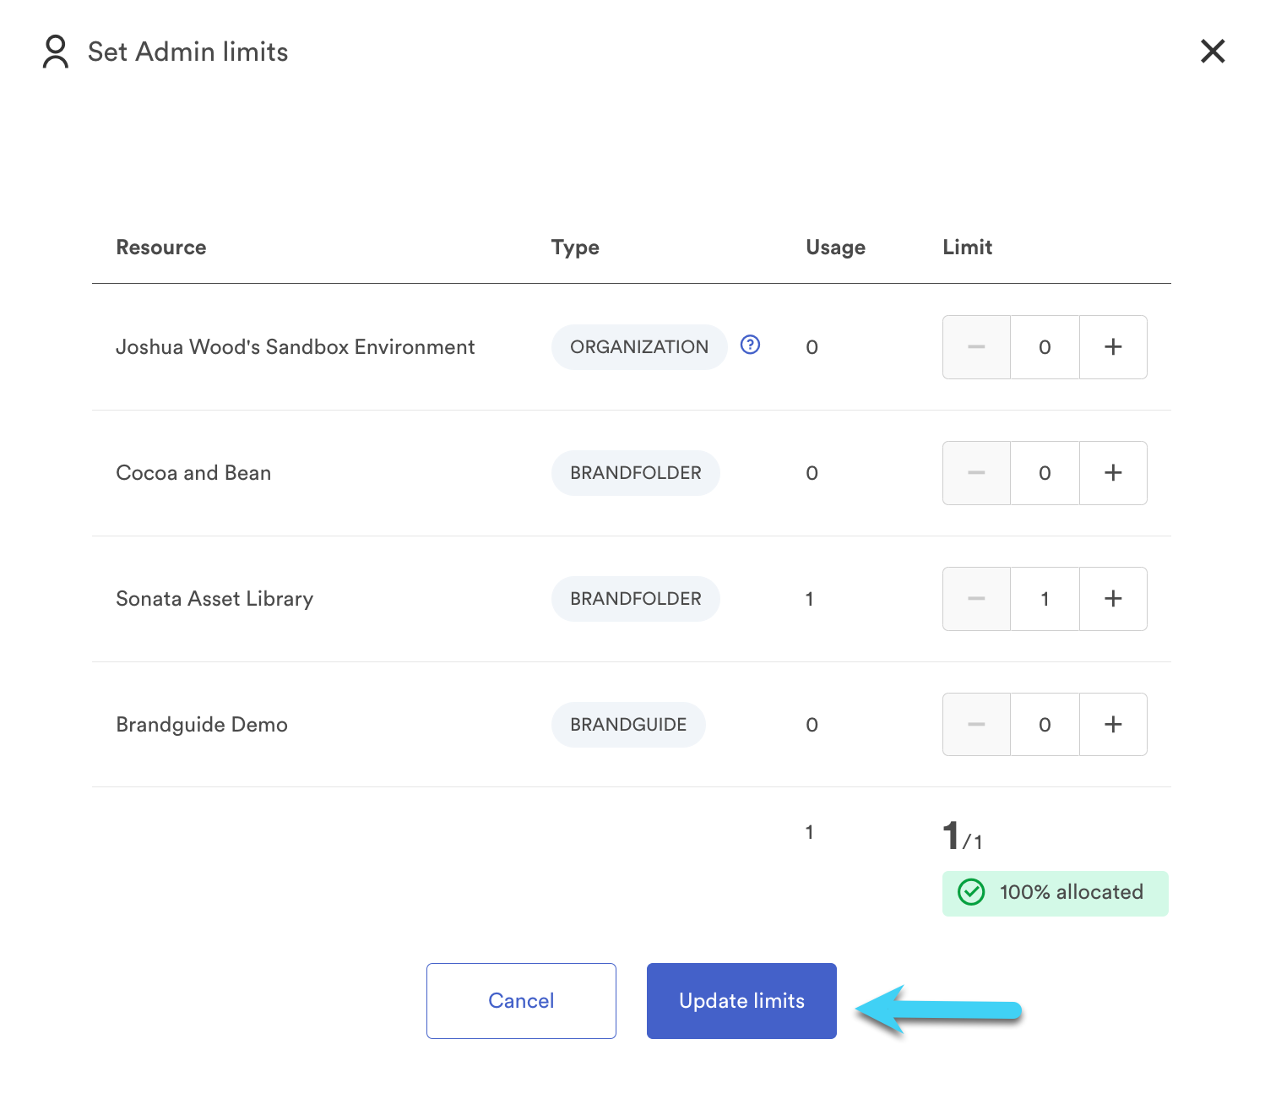Click the 100% allocated status indicator
Image resolution: width=1265 pixels, height=1110 pixels.
pyautogui.click(x=1056, y=893)
